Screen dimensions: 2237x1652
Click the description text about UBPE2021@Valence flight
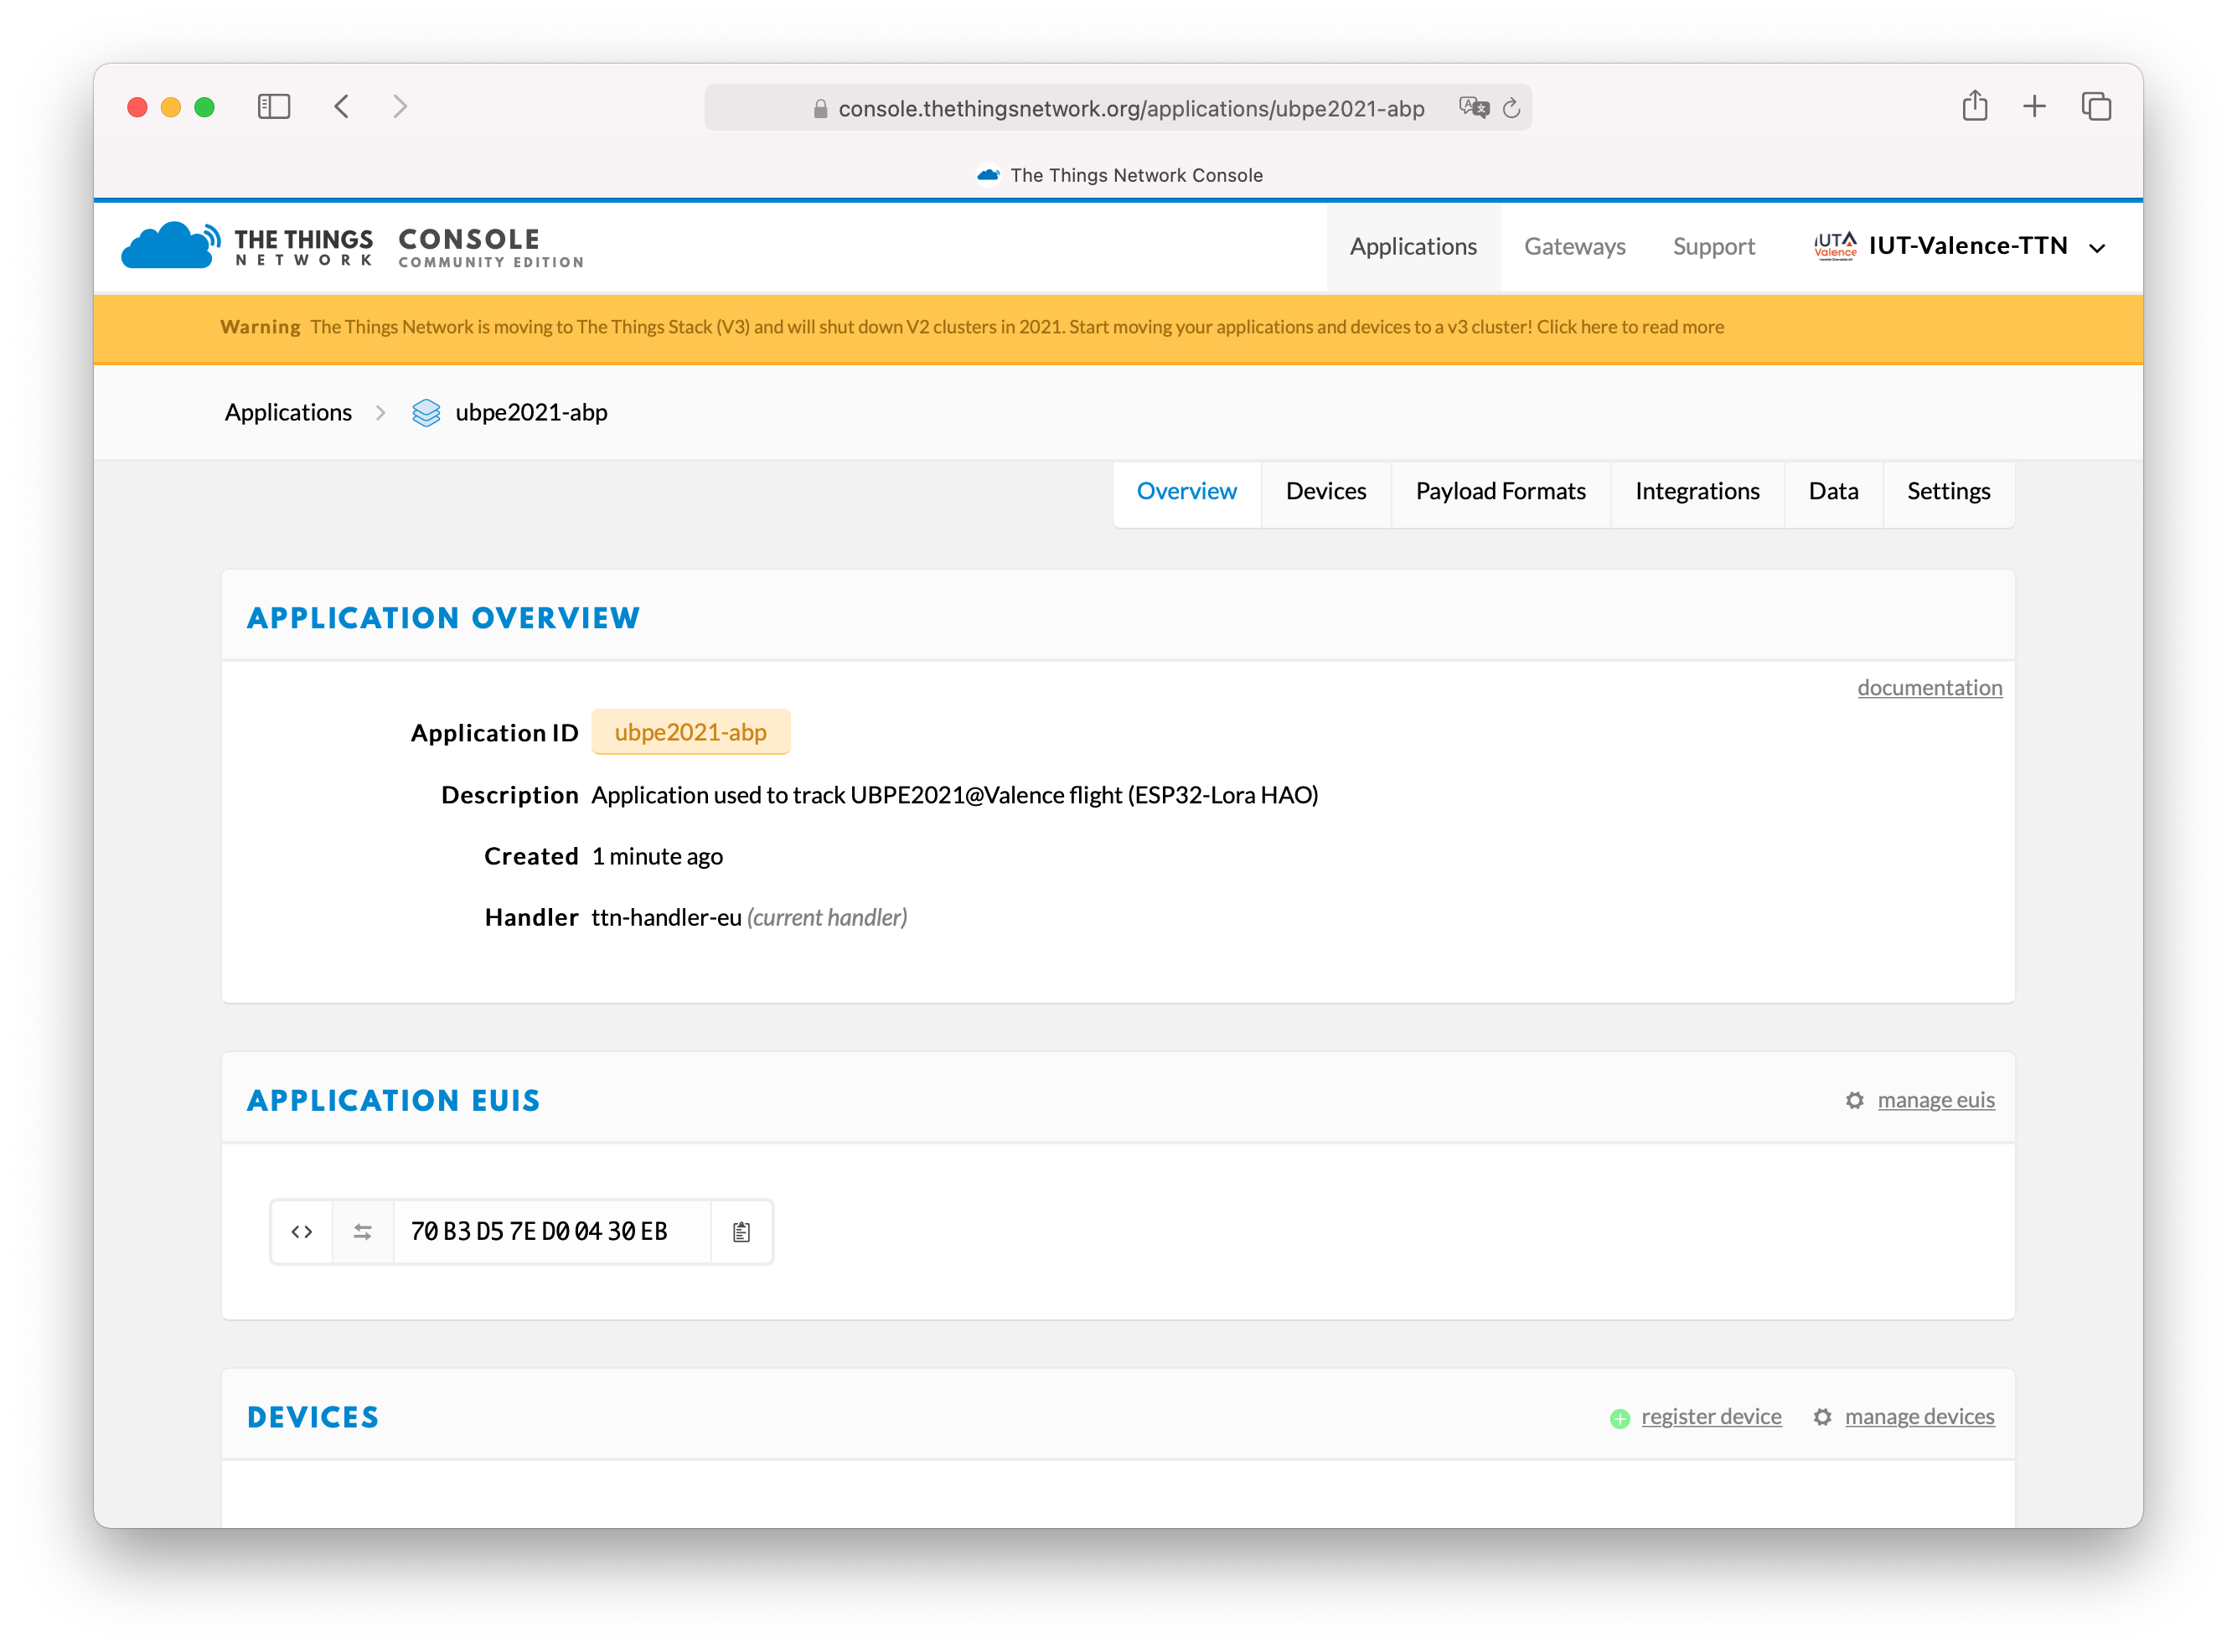coord(955,796)
